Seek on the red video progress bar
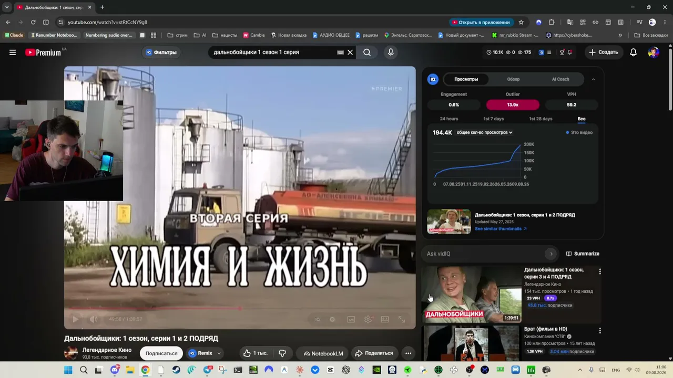This screenshot has width=673, height=378. pos(240,308)
